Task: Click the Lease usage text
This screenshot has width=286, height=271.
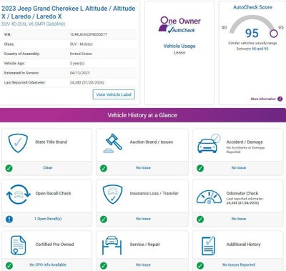Action: point(179,53)
